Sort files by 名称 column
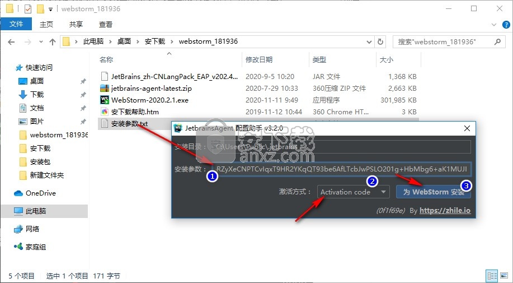Image resolution: width=513 pixels, height=283 pixels. tap(106, 59)
